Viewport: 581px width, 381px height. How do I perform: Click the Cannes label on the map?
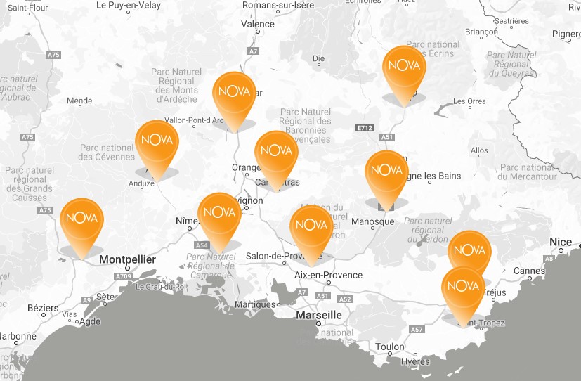530,271
